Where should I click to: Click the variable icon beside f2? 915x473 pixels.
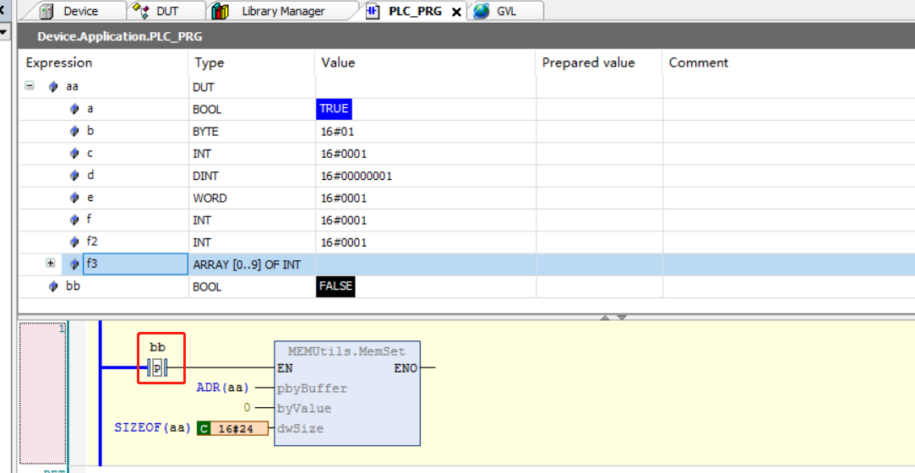(x=74, y=242)
